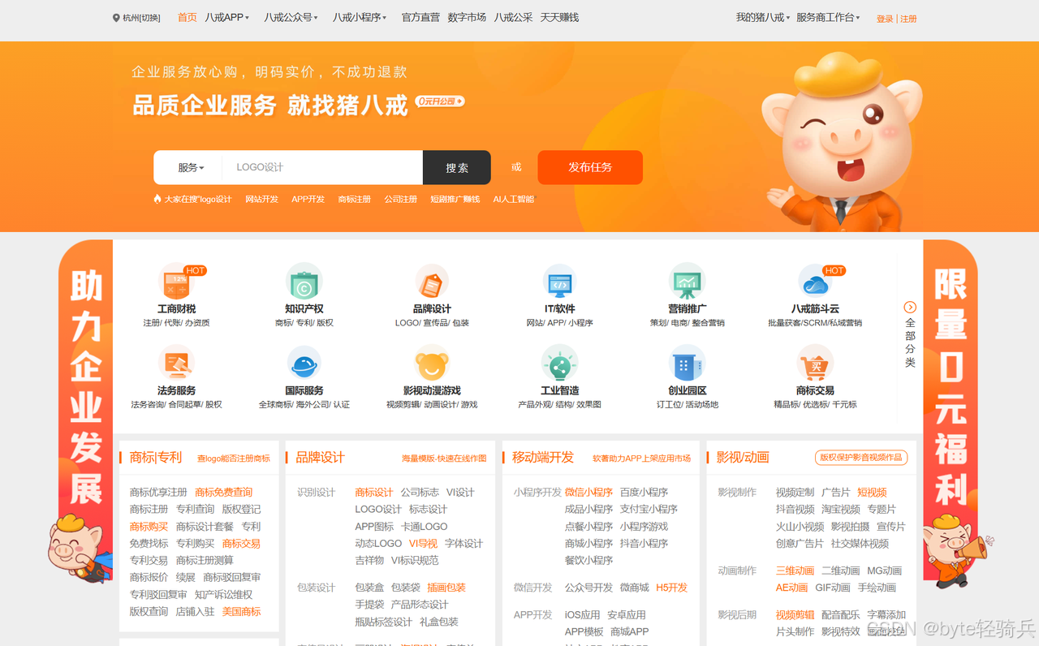
Task: Open the 八戒筋斗云 cloud icon
Action: [x=815, y=283]
